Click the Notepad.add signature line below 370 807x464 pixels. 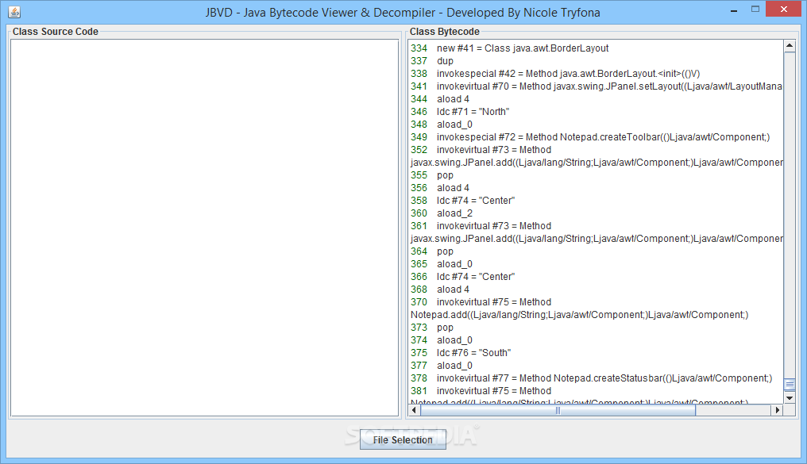tap(580, 314)
